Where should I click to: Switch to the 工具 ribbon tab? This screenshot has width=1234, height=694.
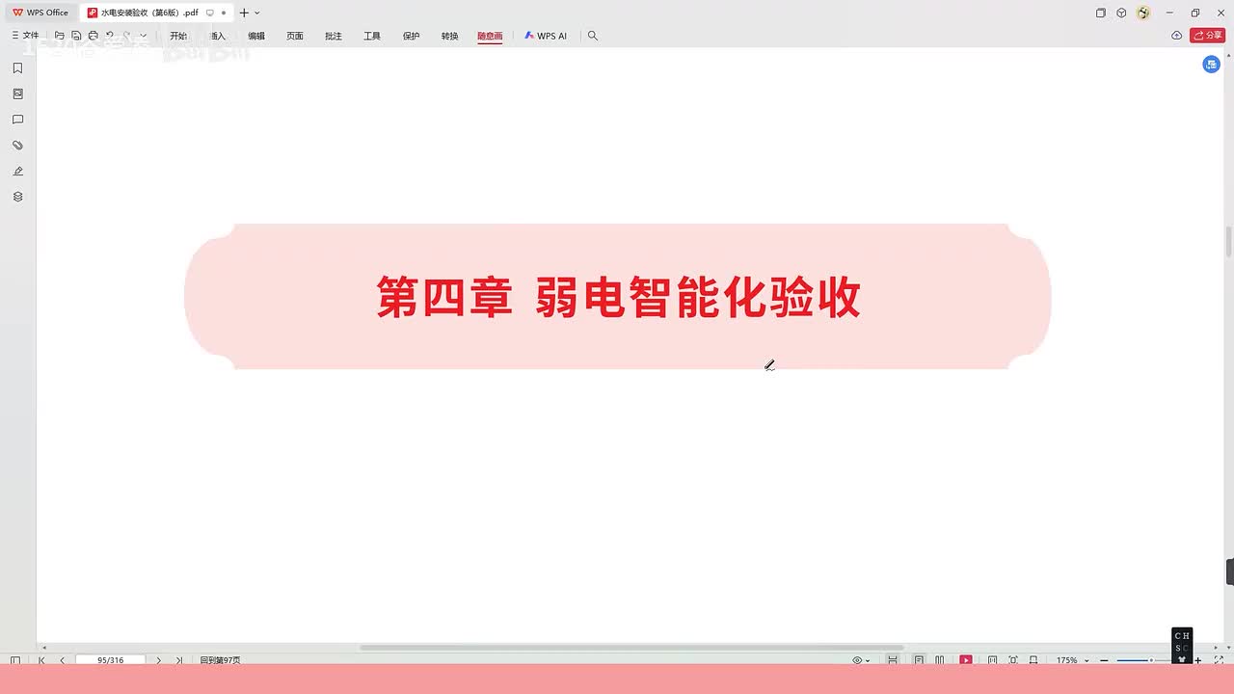[x=372, y=36]
